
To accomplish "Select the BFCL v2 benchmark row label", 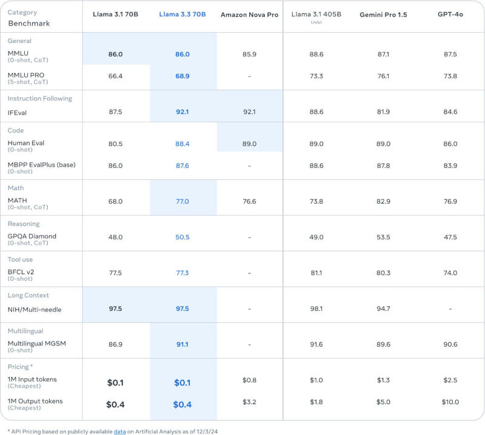I will pyautogui.click(x=21, y=272).
